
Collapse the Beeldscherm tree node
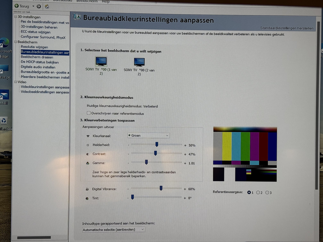pyautogui.click(x=15, y=42)
